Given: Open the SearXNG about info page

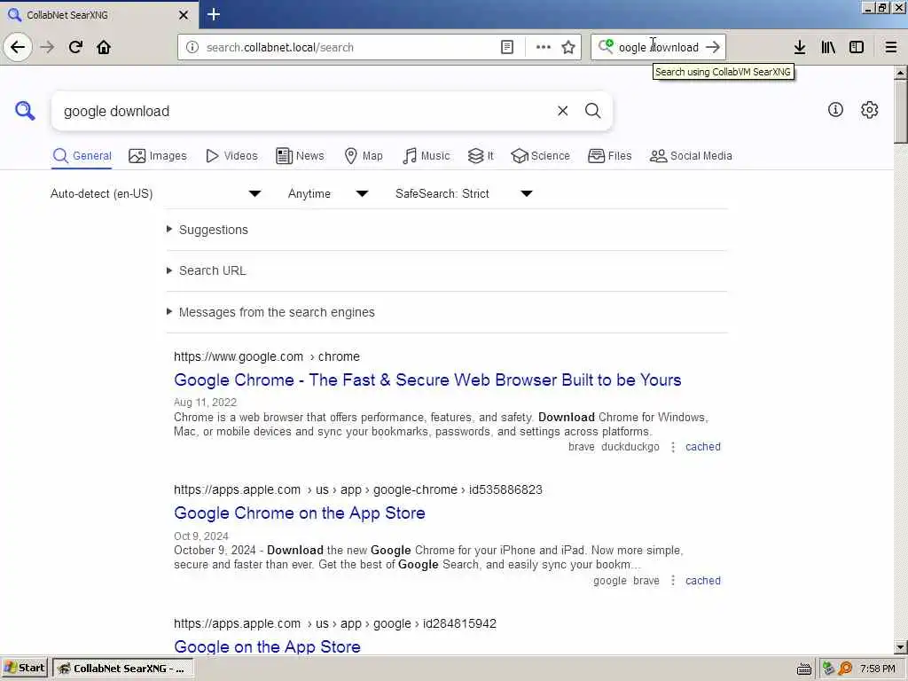Looking at the screenshot, I should pyautogui.click(x=835, y=109).
